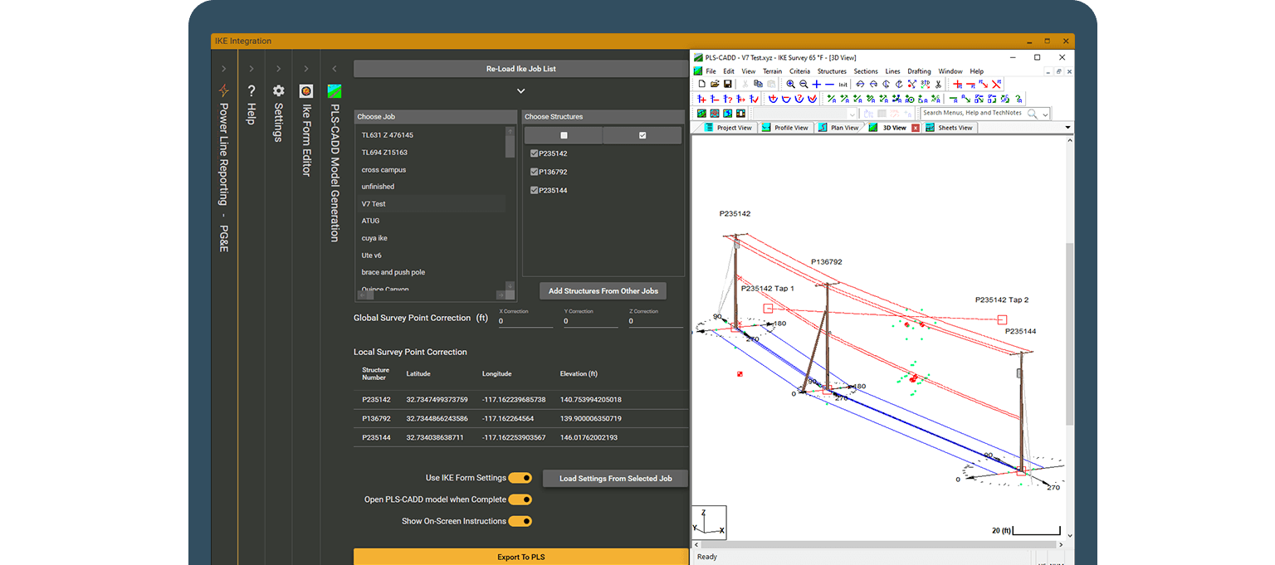Click the select-all structures button

click(642, 135)
